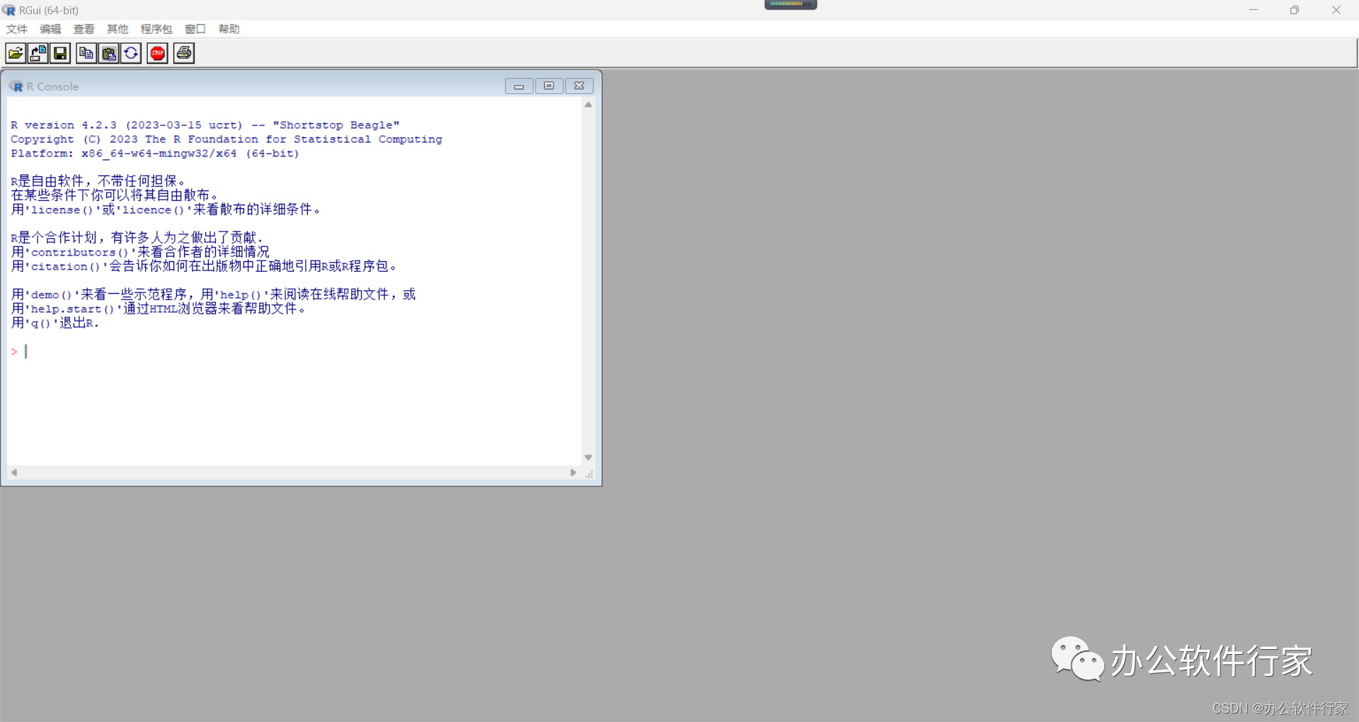Click the console scroll right arrow
The height and width of the screenshot is (722, 1359).
[573, 472]
